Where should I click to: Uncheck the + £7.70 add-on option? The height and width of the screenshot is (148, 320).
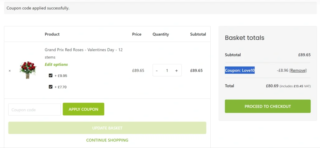point(51,87)
